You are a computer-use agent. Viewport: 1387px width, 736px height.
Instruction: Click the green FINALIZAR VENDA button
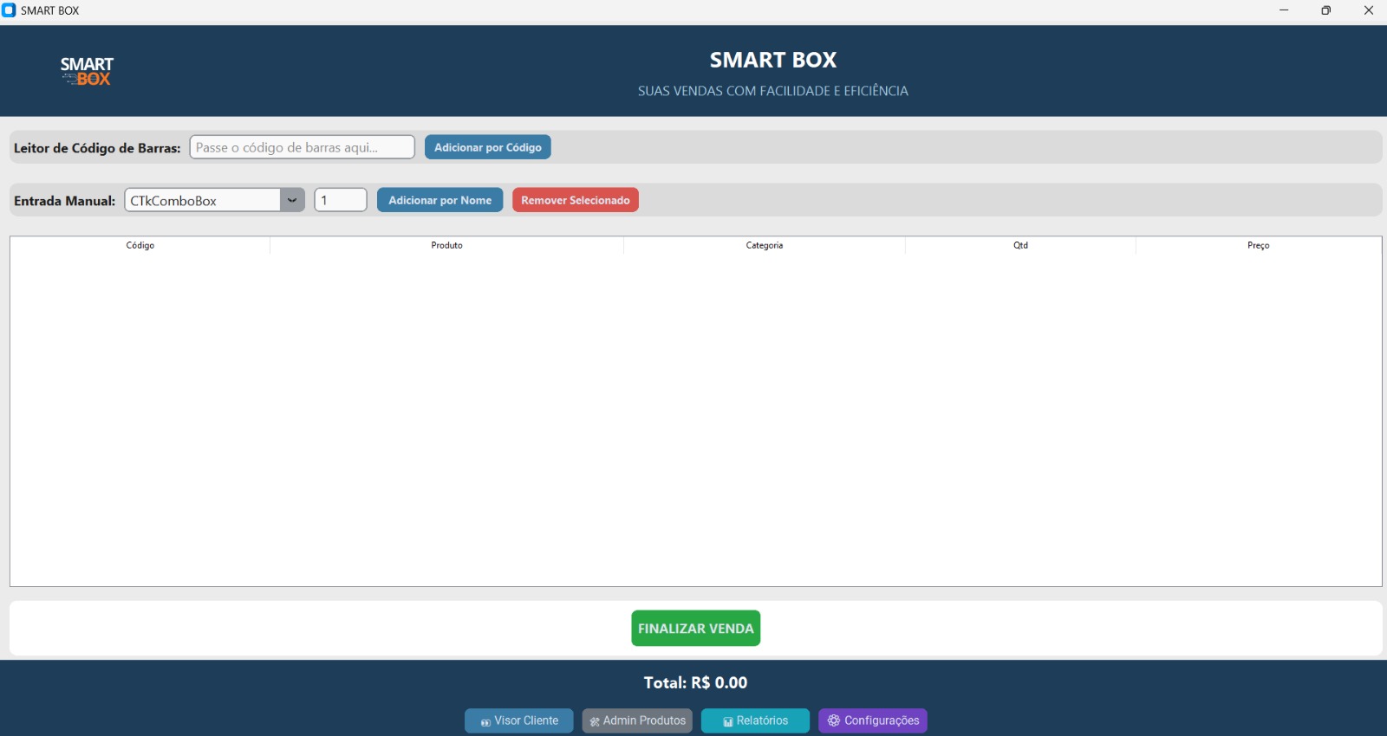(695, 629)
